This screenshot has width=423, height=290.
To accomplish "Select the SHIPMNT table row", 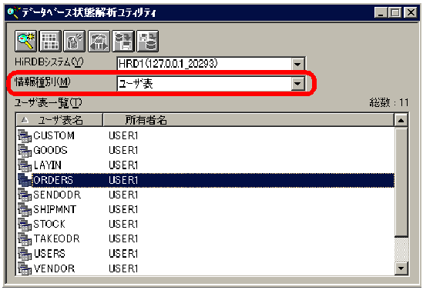I will point(205,210).
